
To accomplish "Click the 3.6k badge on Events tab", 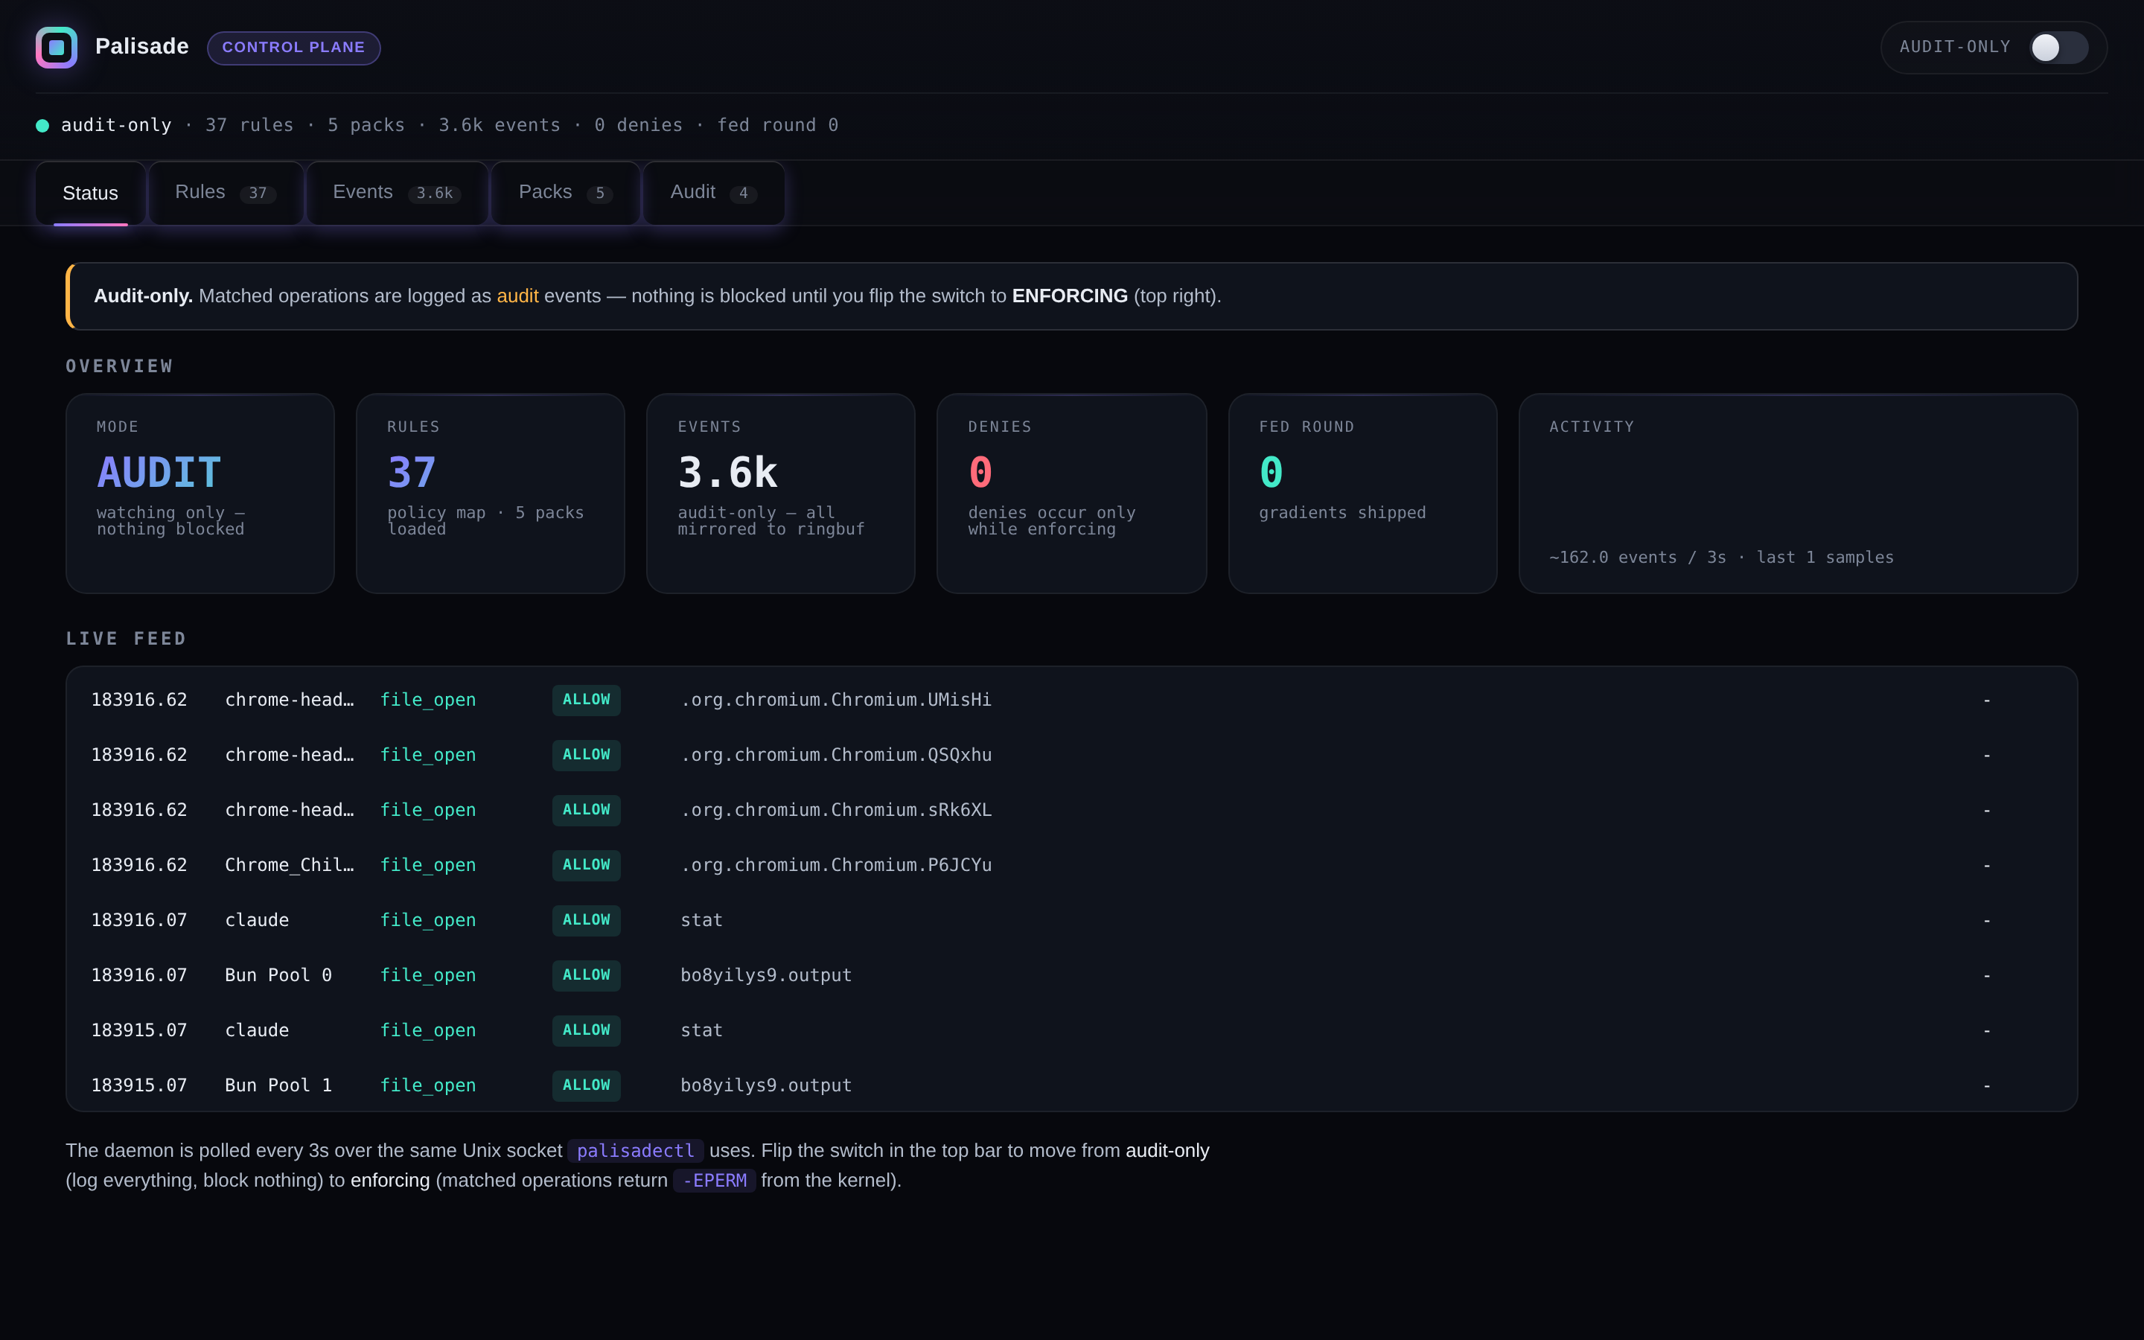I will (434, 194).
